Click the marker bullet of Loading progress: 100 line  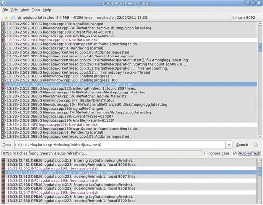coord(3,80)
